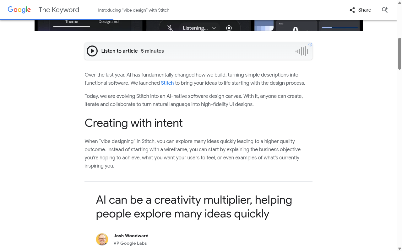Click the creativity multiplier quote heading
Screen dimensions: 402x251
click(x=194, y=207)
